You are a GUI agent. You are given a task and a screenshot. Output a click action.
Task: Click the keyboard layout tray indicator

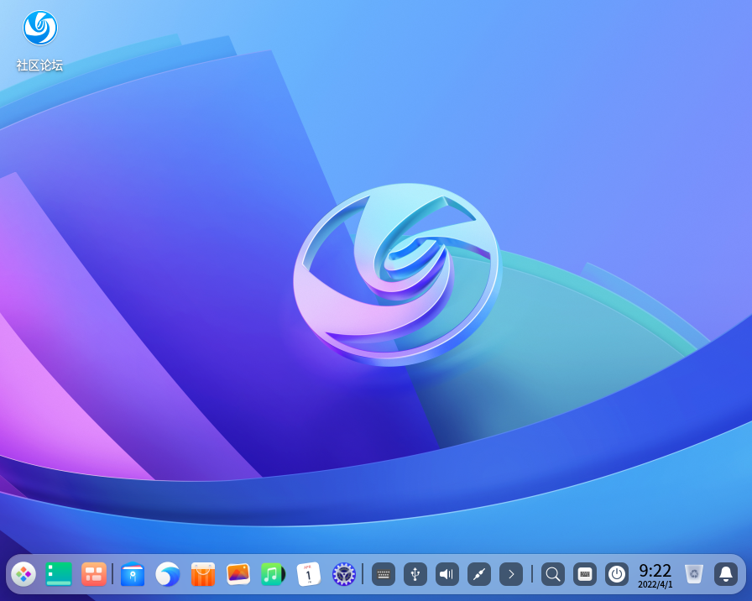point(383,574)
